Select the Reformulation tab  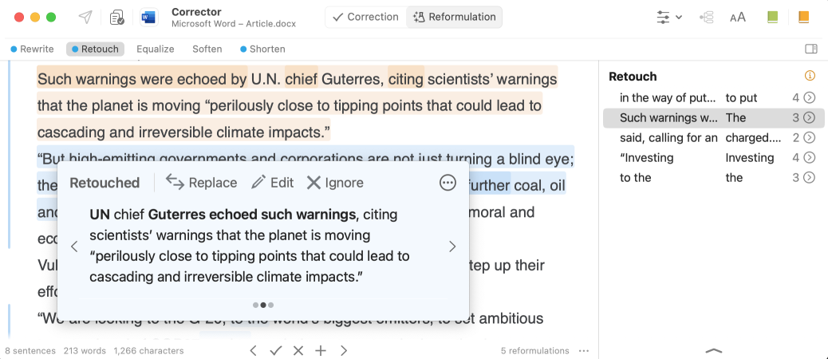(455, 17)
